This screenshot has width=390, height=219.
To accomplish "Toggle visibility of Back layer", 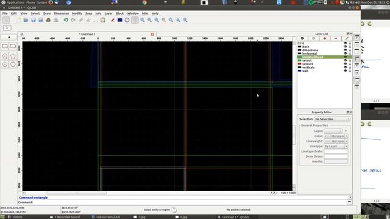I will 346,47.
